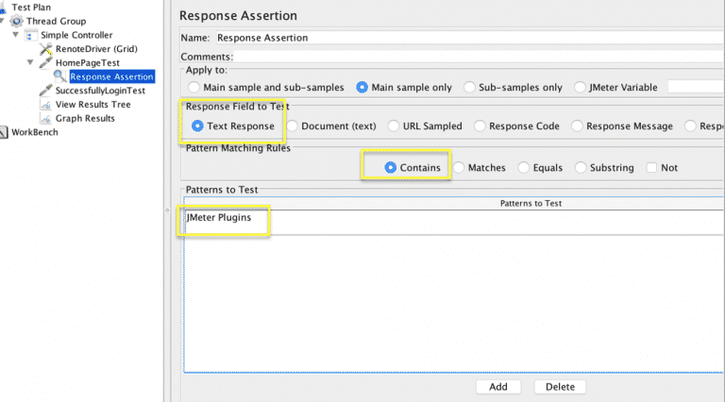Image resolution: width=725 pixels, height=402 pixels.
Task: Select URL Sampled field option
Action: 425,126
